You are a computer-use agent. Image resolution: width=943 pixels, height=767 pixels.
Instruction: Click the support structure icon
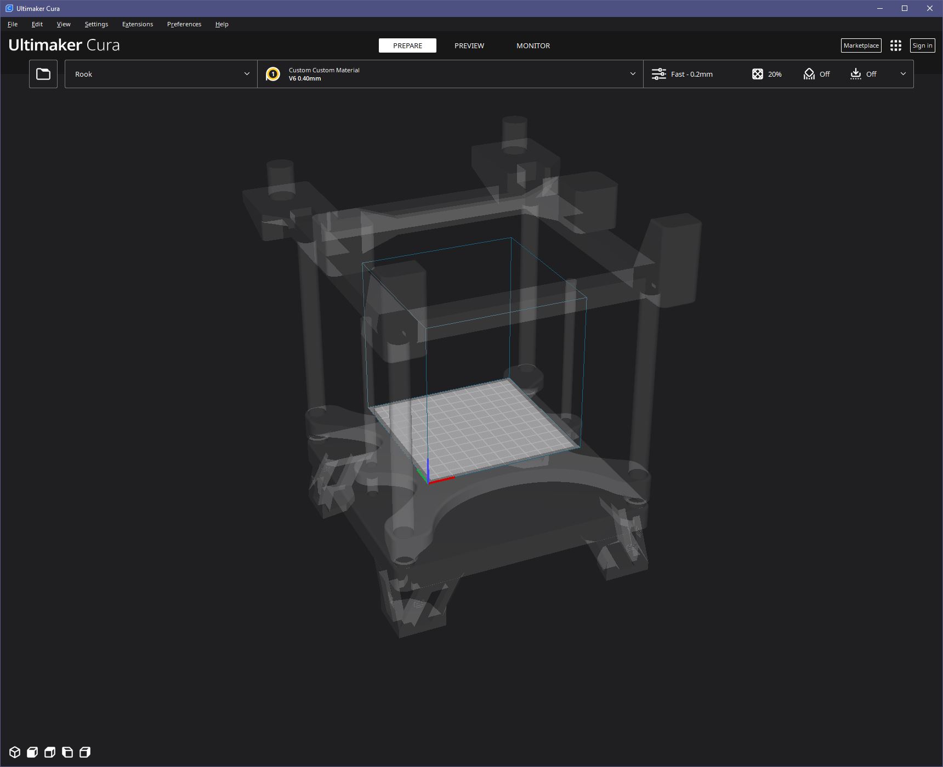tap(809, 74)
